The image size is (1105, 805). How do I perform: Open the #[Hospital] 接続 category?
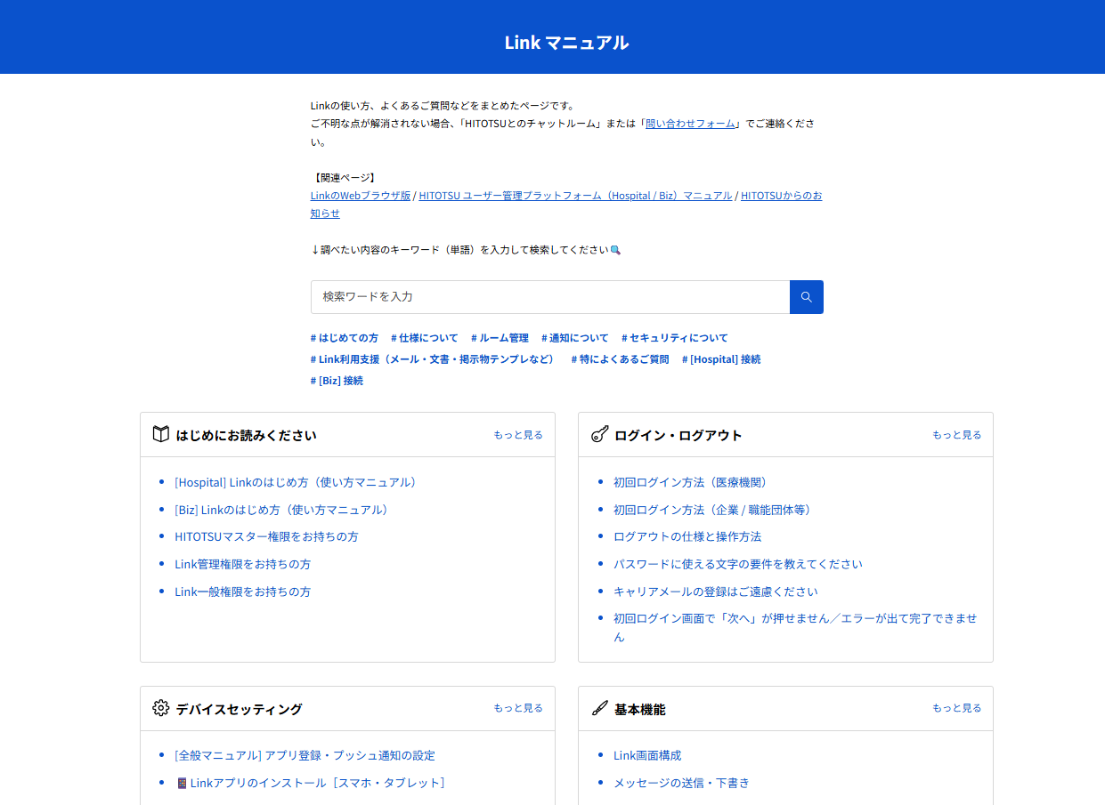point(721,358)
